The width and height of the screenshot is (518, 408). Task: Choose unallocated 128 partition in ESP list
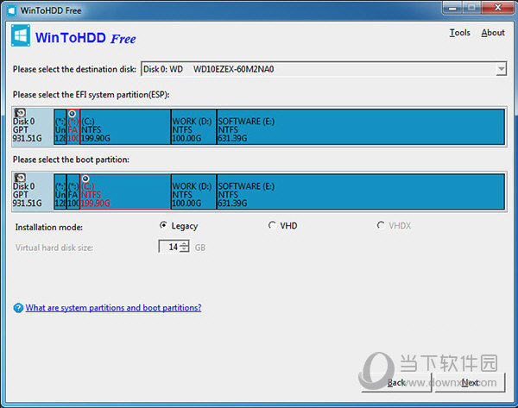[x=60, y=127]
